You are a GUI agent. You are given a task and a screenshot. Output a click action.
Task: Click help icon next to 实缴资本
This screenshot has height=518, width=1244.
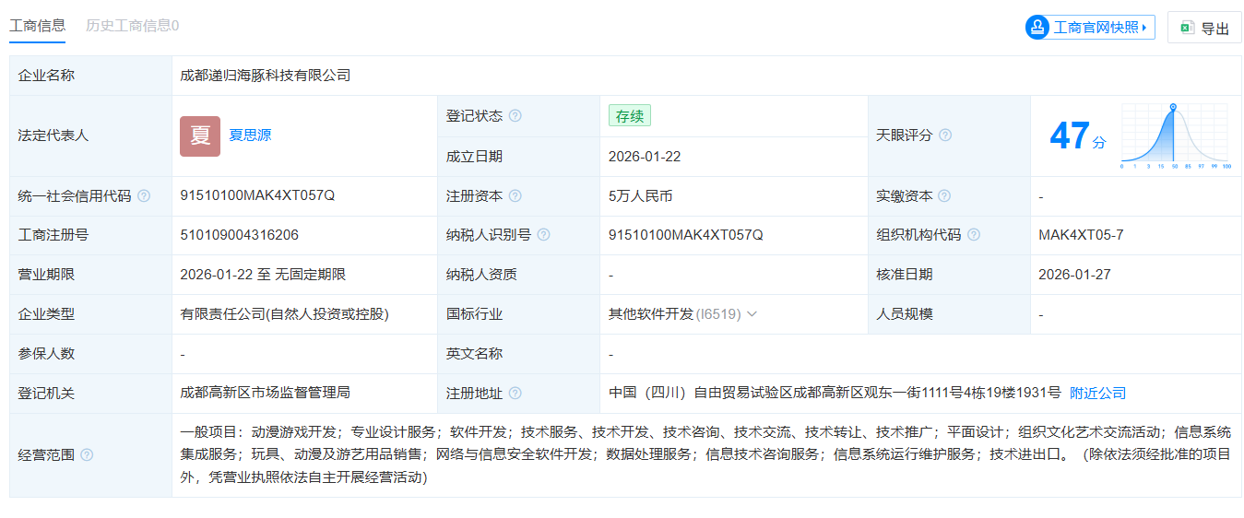(x=944, y=196)
